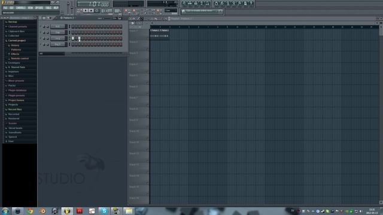Show the piano roll via shortcut icon

196,4
